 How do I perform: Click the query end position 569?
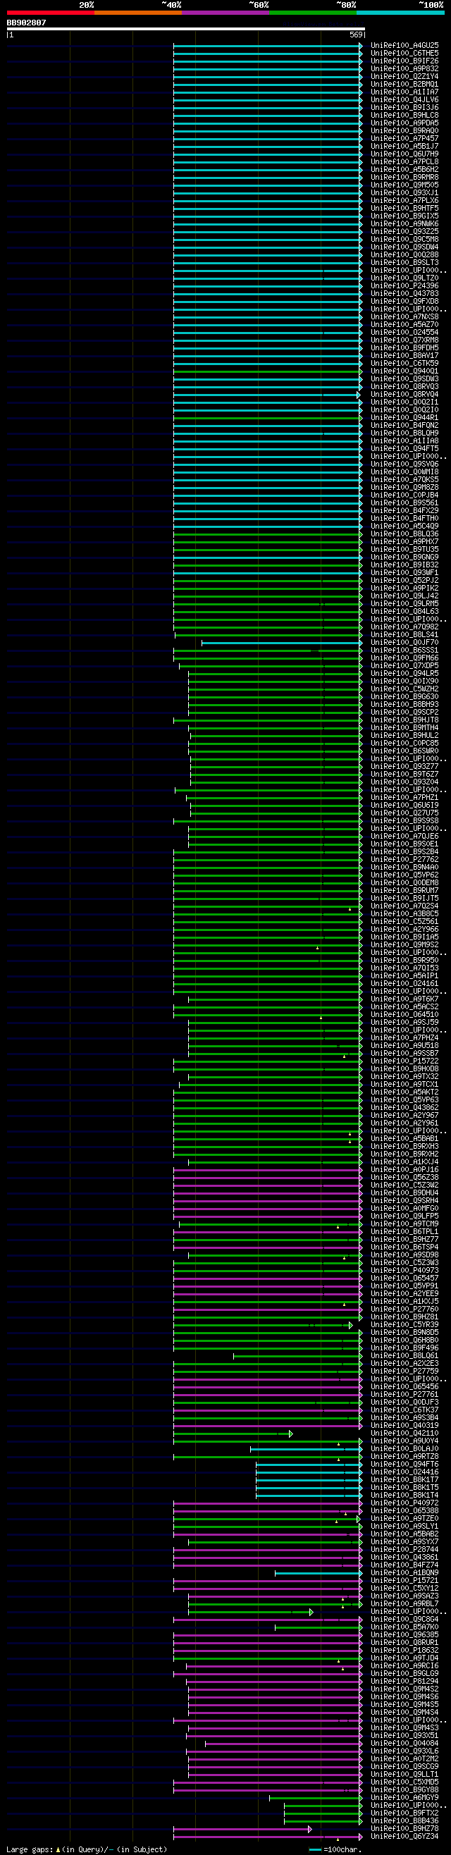[x=356, y=35]
